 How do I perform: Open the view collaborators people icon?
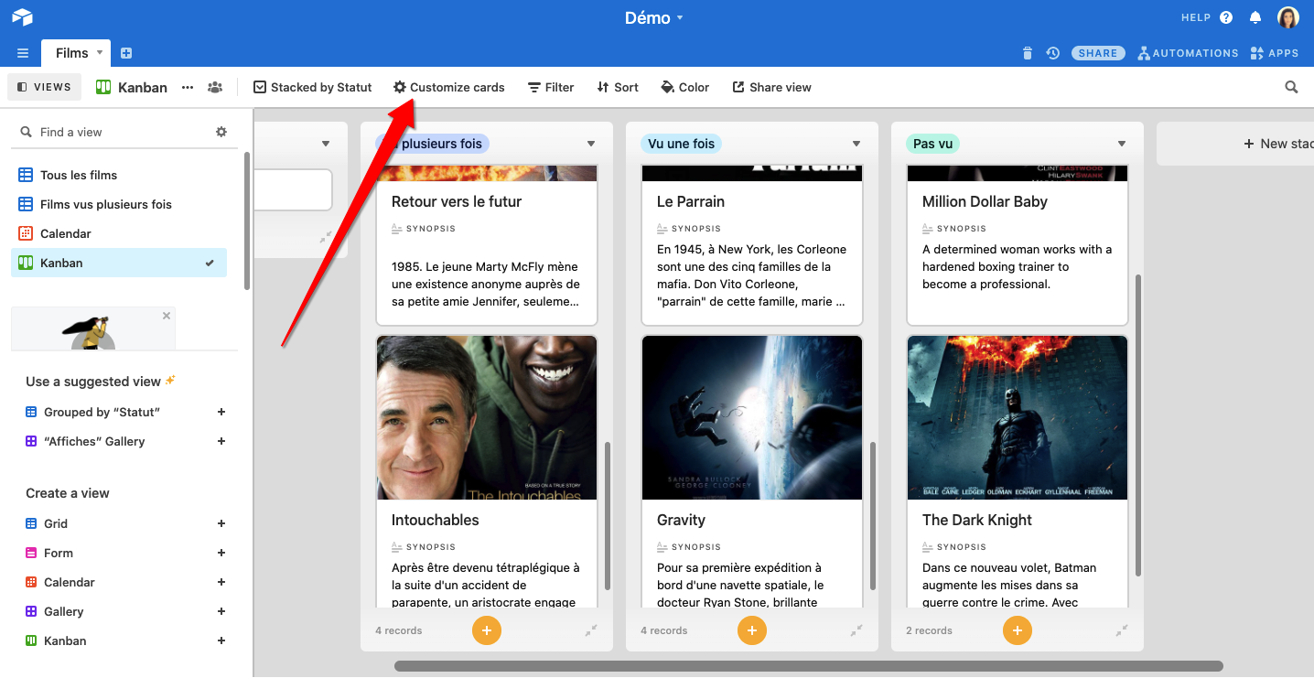click(215, 87)
